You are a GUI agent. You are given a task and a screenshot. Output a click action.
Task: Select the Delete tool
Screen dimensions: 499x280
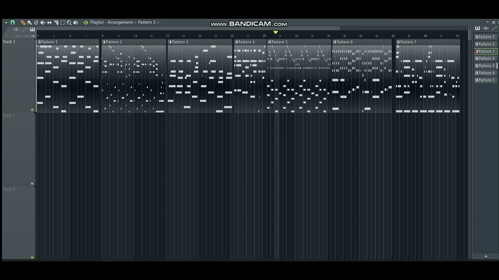point(36,23)
